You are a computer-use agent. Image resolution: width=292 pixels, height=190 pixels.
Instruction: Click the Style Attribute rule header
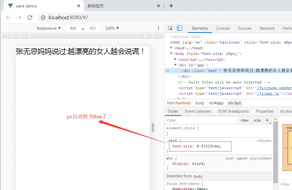(185, 184)
